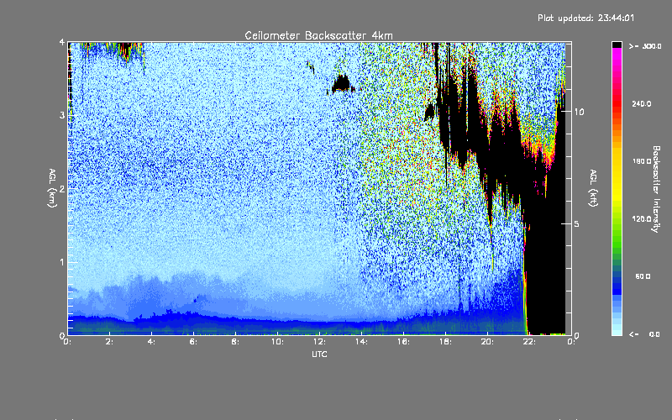Click the '2' tick on km axis
The height and width of the screenshot is (420, 672).
[x=62, y=188]
